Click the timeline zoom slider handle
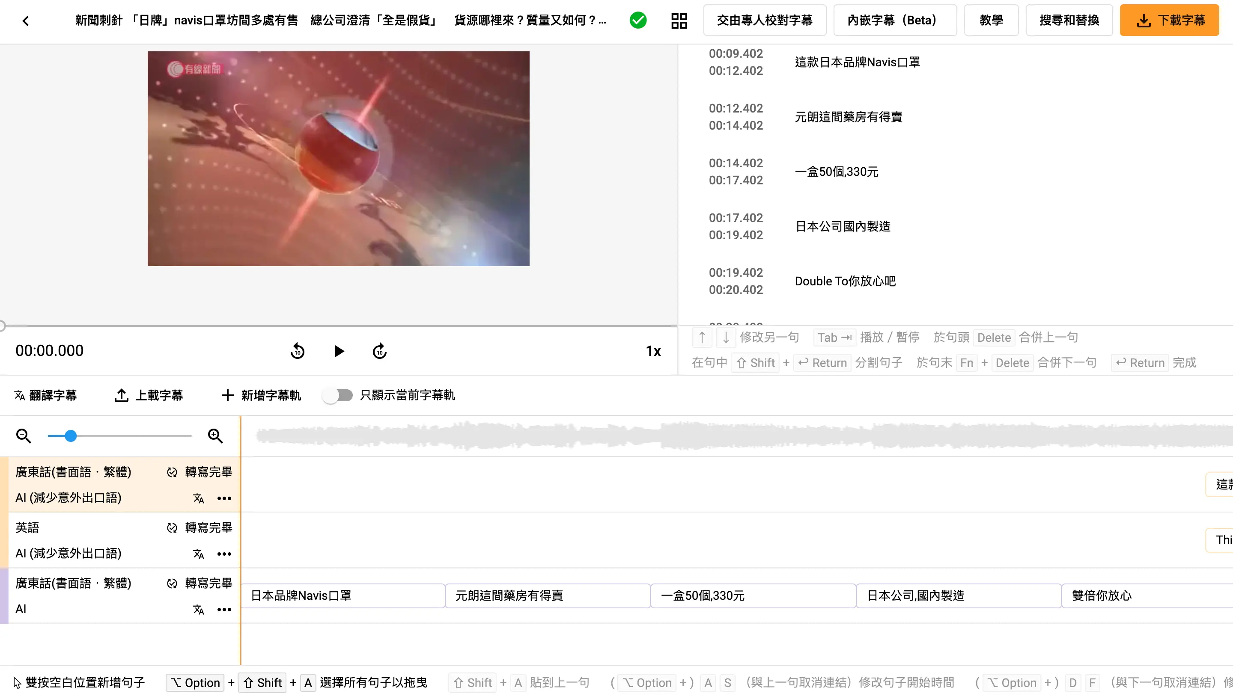The height and width of the screenshot is (699, 1233). tap(71, 436)
